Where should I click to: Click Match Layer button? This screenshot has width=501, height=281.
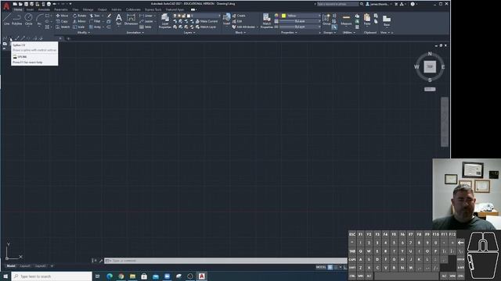[205, 27]
